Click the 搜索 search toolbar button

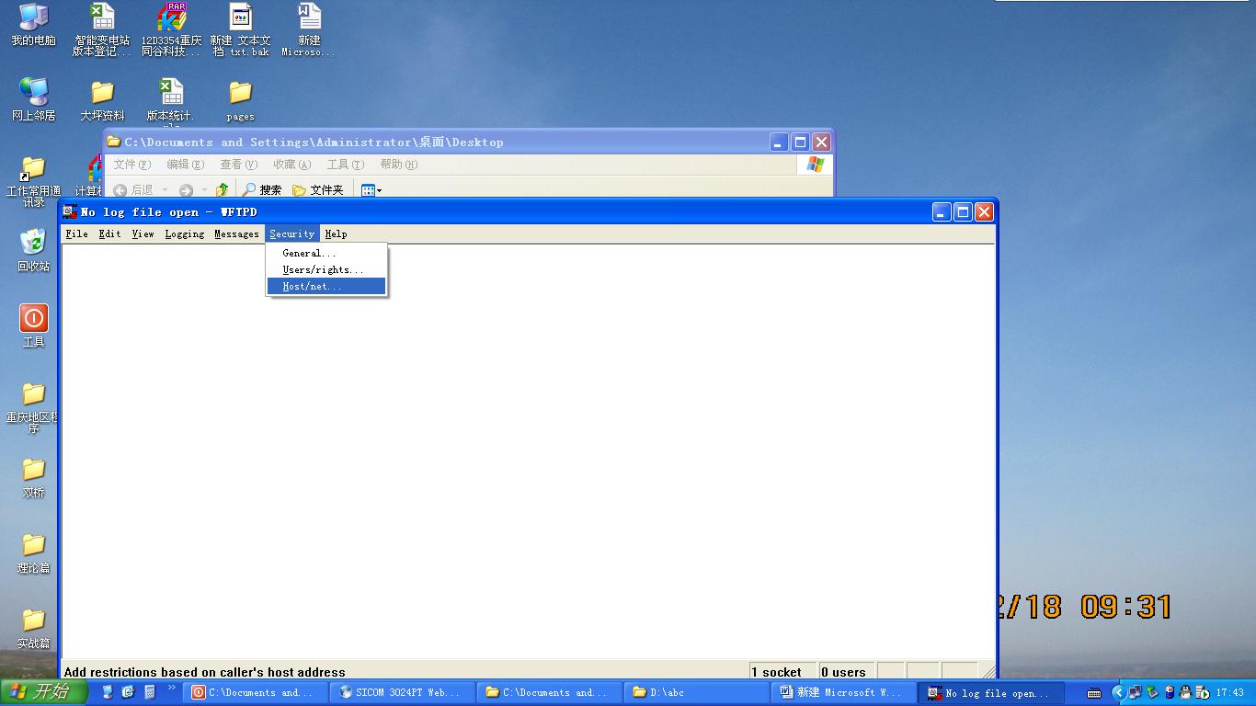tap(262, 190)
